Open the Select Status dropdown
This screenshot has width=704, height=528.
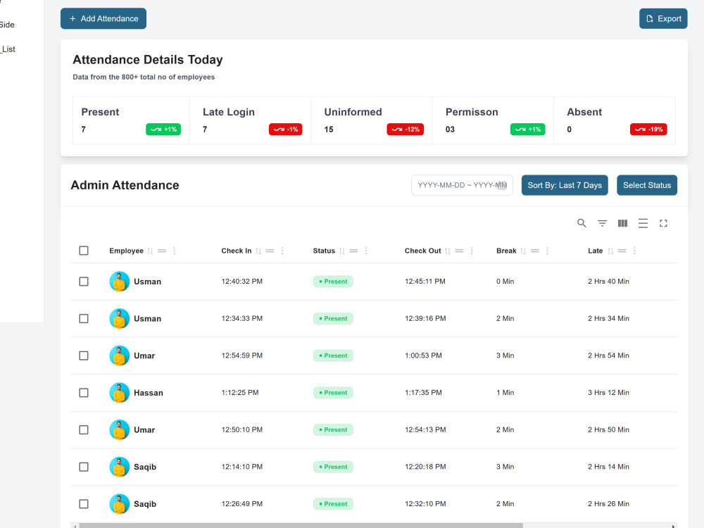click(x=646, y=185)
